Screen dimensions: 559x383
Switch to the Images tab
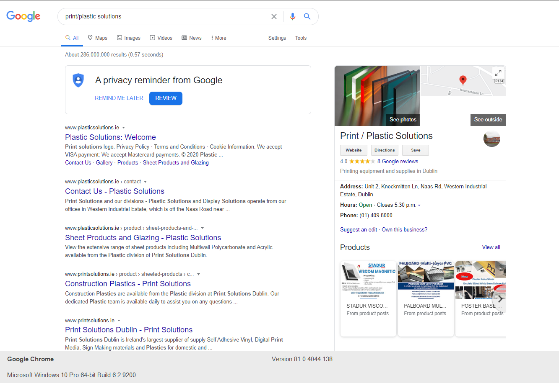129,38
